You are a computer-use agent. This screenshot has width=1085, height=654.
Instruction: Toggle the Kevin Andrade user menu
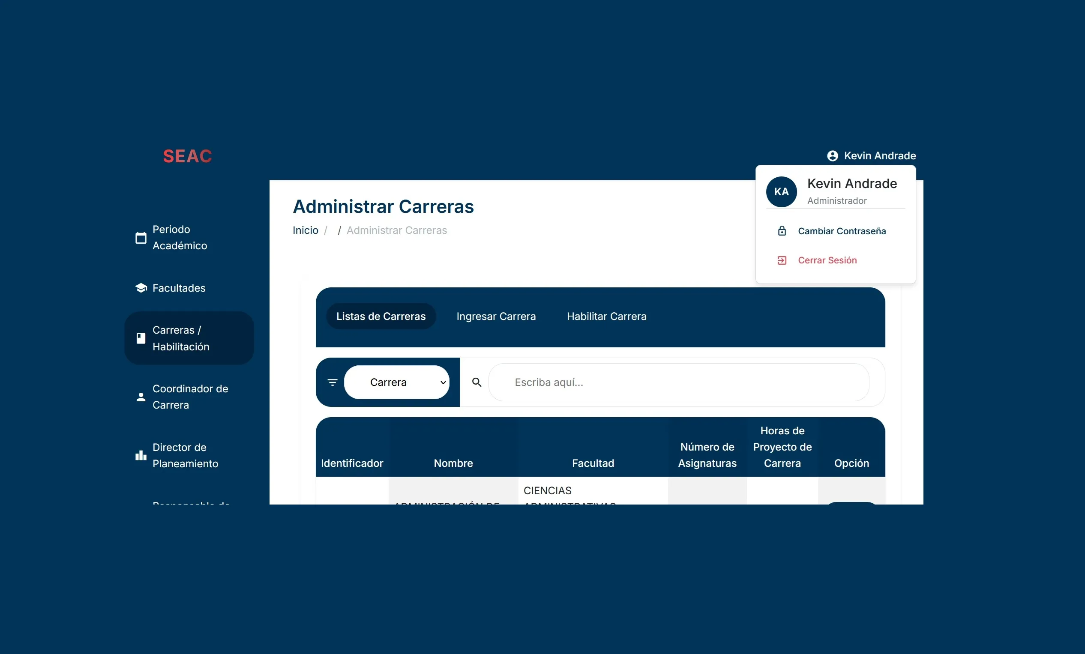[879, 156]
